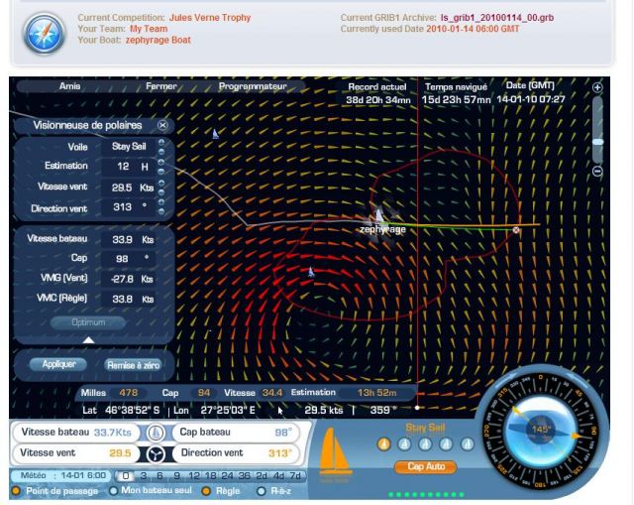The height and width of the screenshot is (505, 634).
Task: Decrease the Direction vent value
Action: tap(161, 211)
